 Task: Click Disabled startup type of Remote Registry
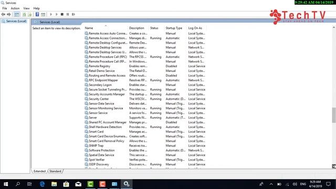pos(171,66)
